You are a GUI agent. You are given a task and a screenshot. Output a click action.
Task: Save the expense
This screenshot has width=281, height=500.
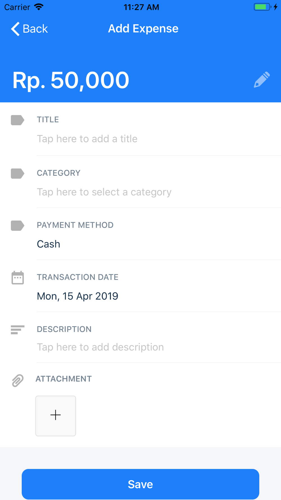pyautogui.click(x=140, y=484)
